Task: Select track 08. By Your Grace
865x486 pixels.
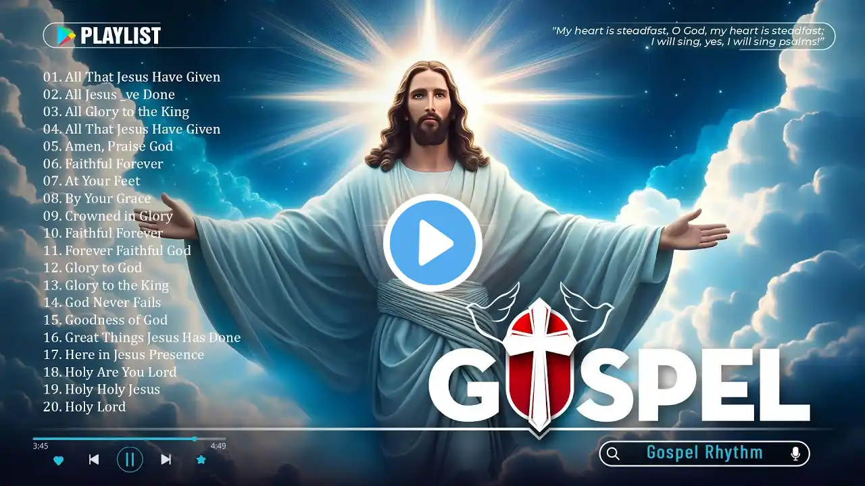Action: tap(97, 198)
